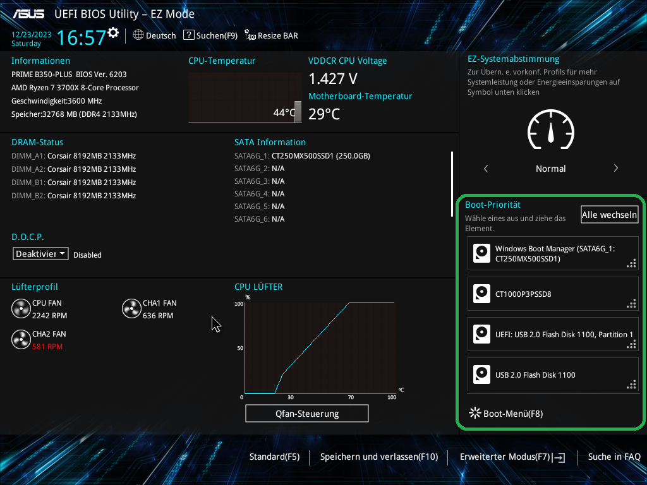Screen dimensions: 647x485
Task: Select USB 2.0 Flash Disk 1100 entry
Action: click(x=553, y=374)
